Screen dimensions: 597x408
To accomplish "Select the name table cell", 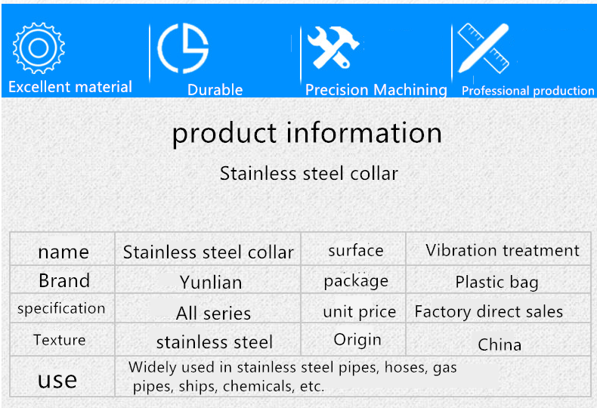I will 63,249.
